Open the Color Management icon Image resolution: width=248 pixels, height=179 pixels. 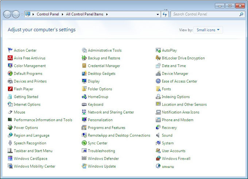point(10,66)
